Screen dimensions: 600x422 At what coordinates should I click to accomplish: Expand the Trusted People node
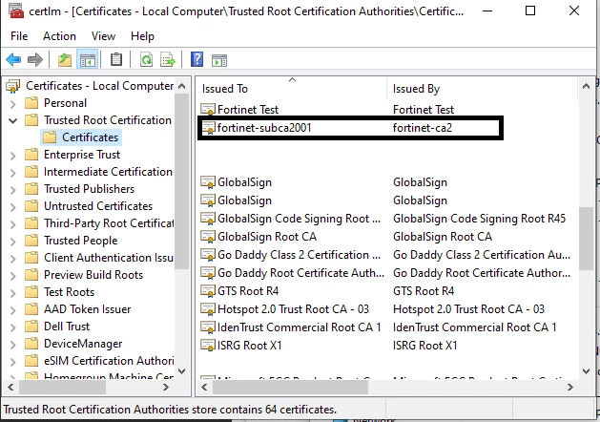[13, 242]
